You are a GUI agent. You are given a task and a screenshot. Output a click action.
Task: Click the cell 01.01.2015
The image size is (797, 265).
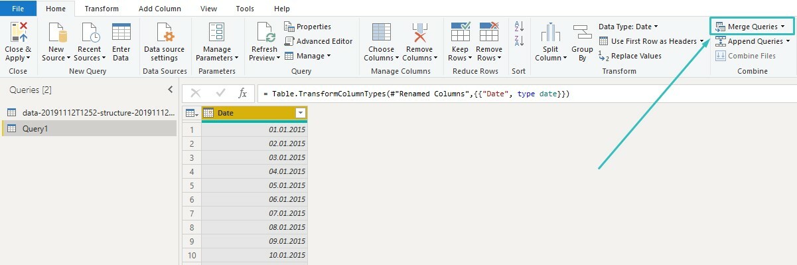[254, 129]
